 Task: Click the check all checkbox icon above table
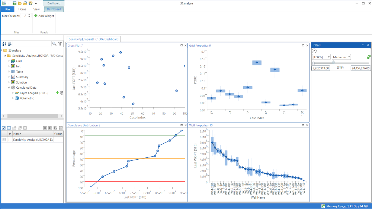click(x=4, y=128)
